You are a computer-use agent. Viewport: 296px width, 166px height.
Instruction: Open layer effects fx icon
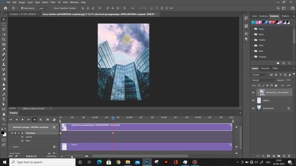tap(263, 156)
